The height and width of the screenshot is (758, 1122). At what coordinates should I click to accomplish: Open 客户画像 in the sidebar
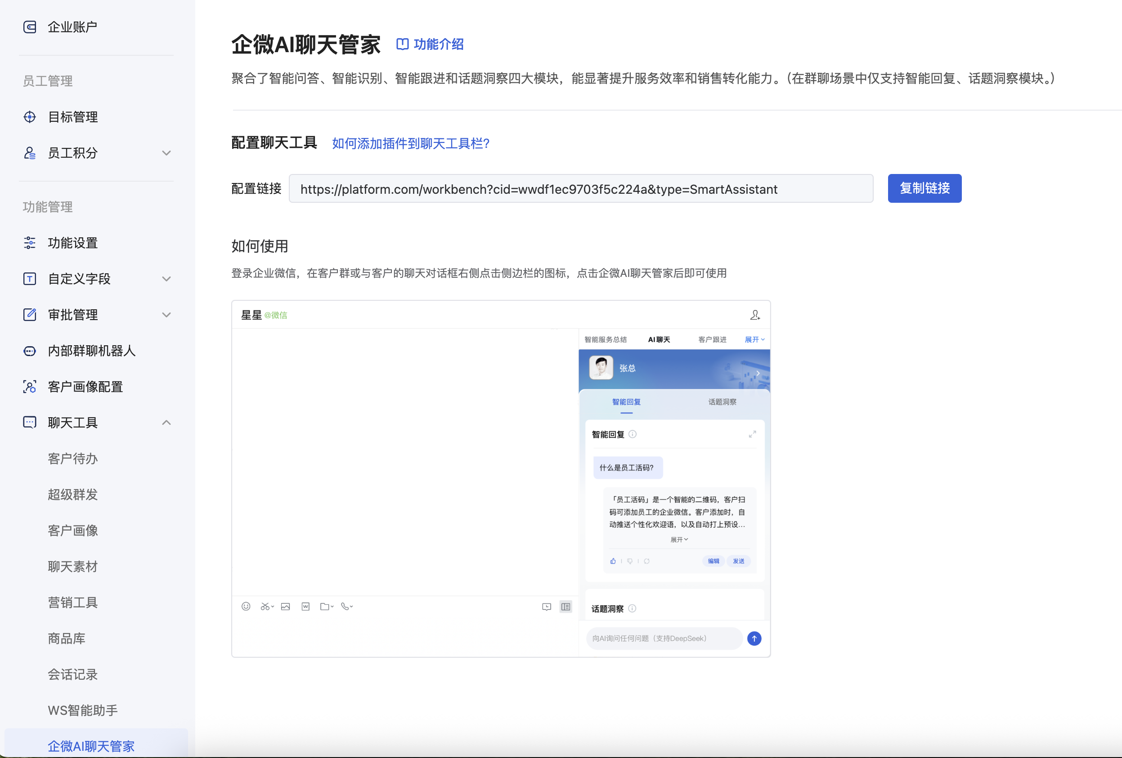(x=73, y=531)
